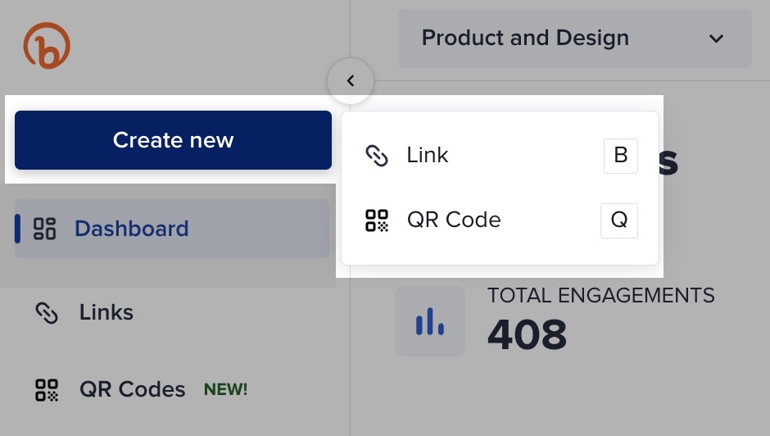Select QR Code from the create menu
The height and width of the screenshot is (436, 770).
click(500, 220)
